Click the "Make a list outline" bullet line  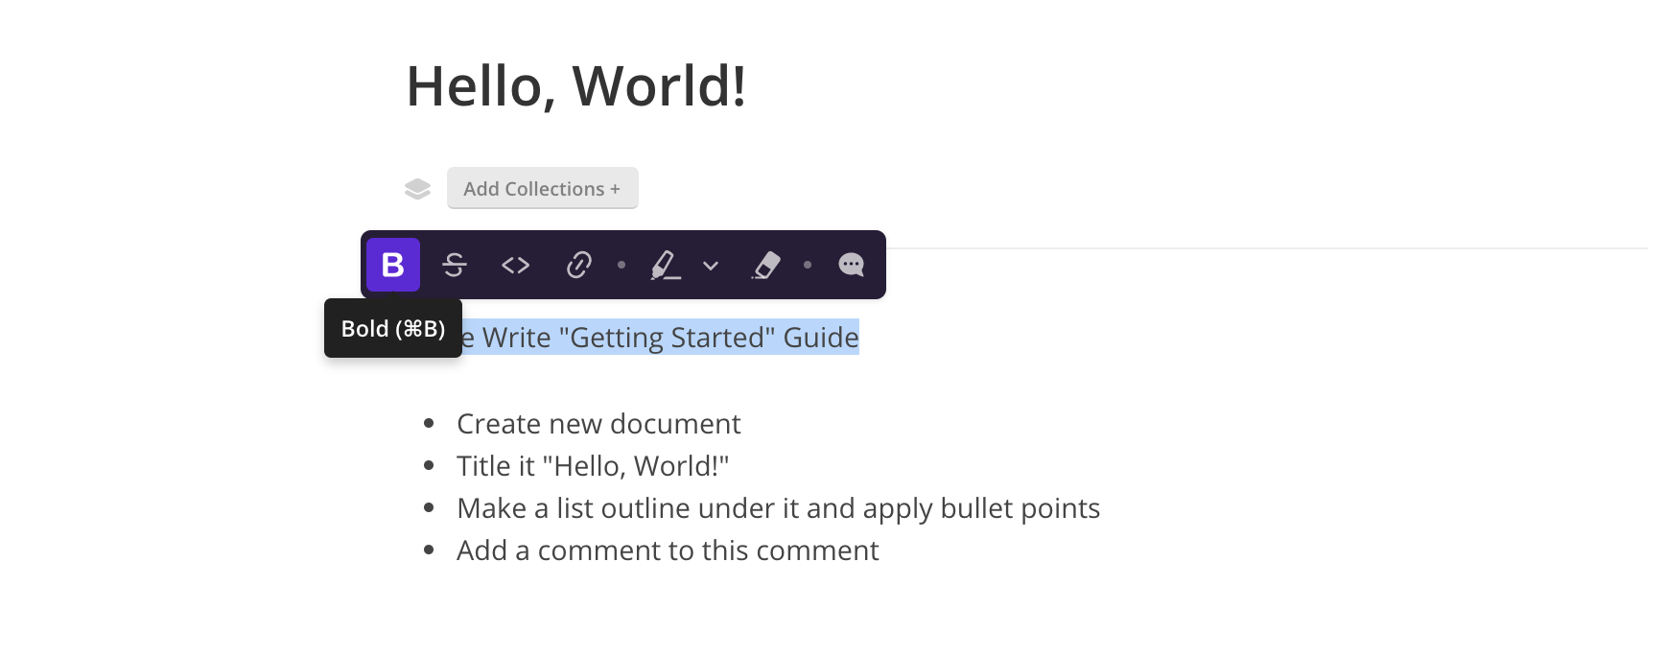[x=778, y=508]
